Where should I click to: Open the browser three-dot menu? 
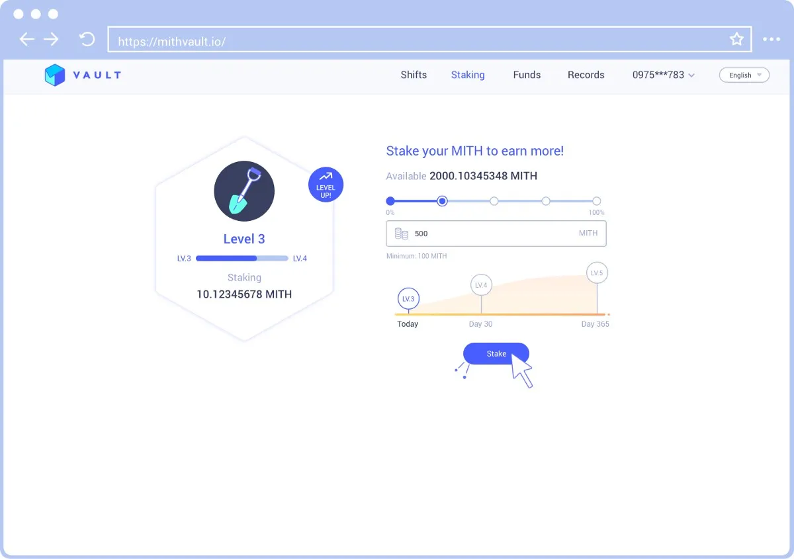(772, 40)
